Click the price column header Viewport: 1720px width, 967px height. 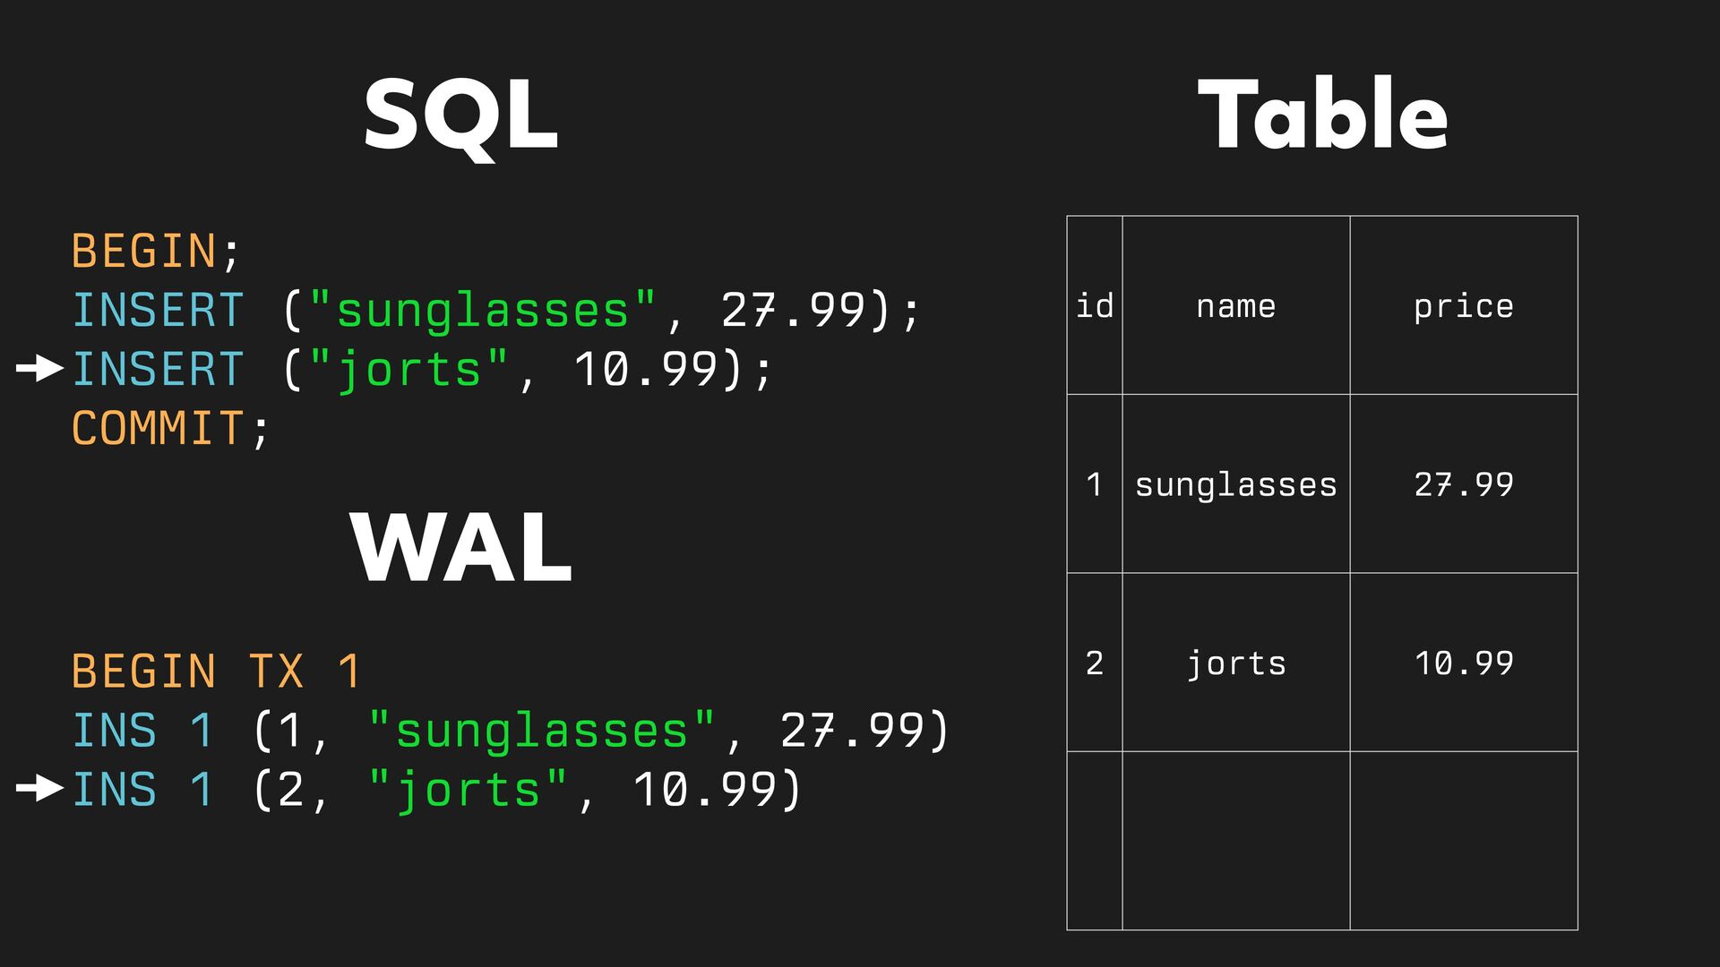pos(1464,305)
